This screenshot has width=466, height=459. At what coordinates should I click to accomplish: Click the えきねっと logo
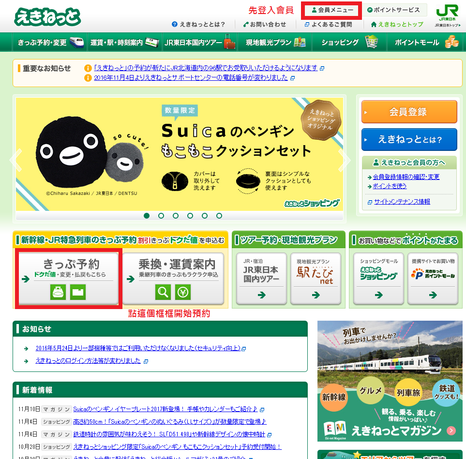(x=47, y=17)
